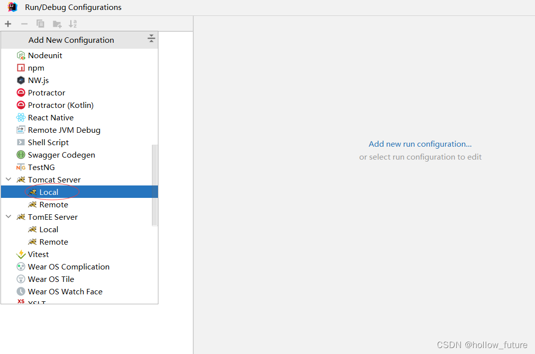535x354 pixels.
Task: Click the minus Remove configuration icon
Action: click(x=24, y=24)
